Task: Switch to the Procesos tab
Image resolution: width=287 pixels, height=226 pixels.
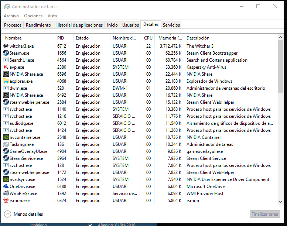Action: (13, 25)
